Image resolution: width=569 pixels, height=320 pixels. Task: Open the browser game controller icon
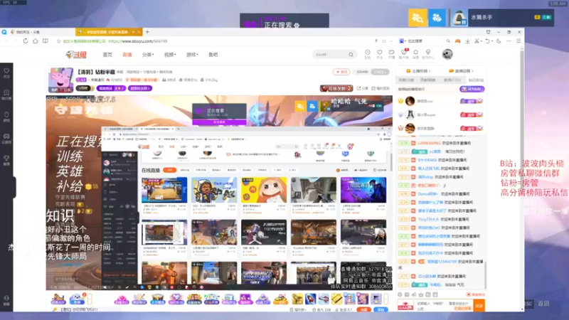coord(457,41)
